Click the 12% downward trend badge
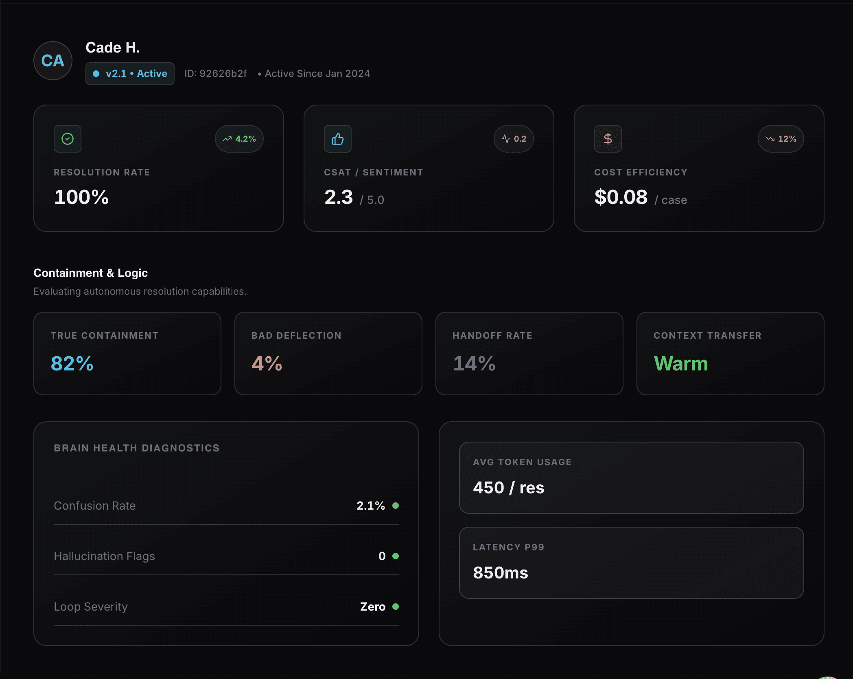This screenshot has height=679, width=853. (x=781, y=139)
